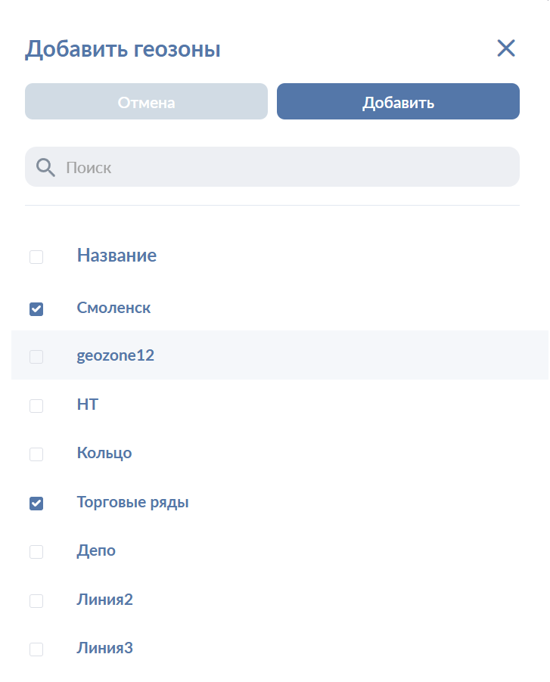Click the geozone12 row label
550x682 pixels.
(115, 355)
